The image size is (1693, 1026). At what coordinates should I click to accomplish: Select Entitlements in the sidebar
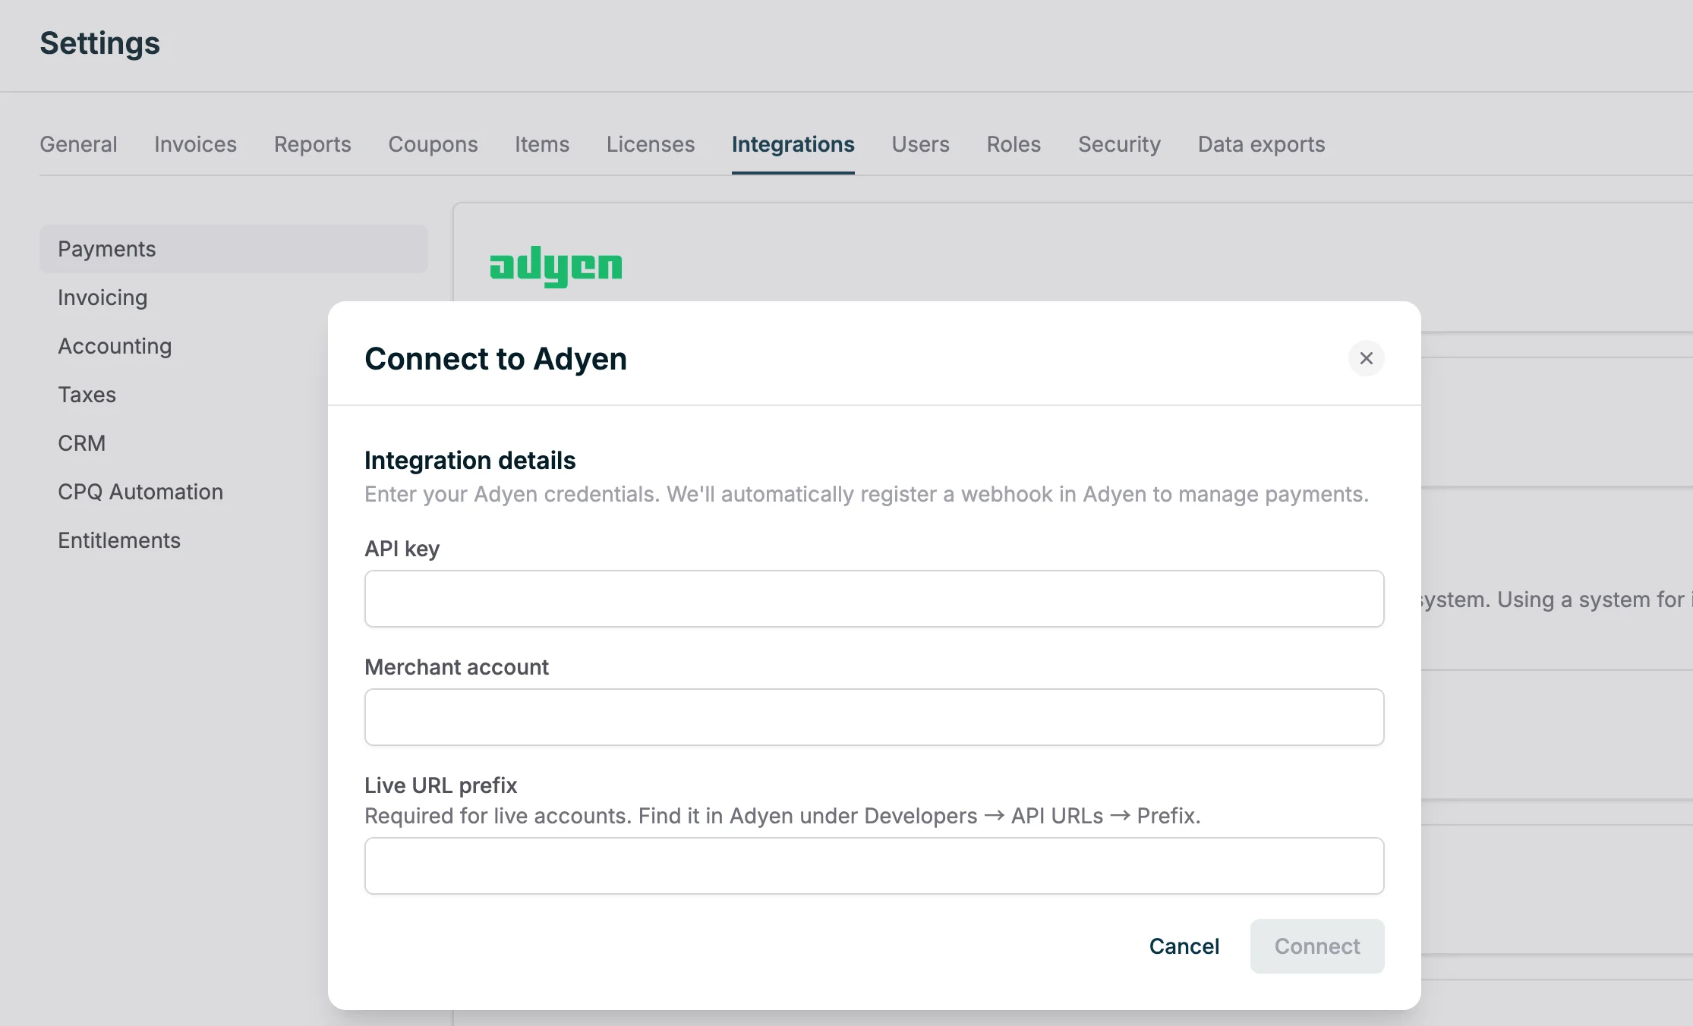(x=119, y=540)
